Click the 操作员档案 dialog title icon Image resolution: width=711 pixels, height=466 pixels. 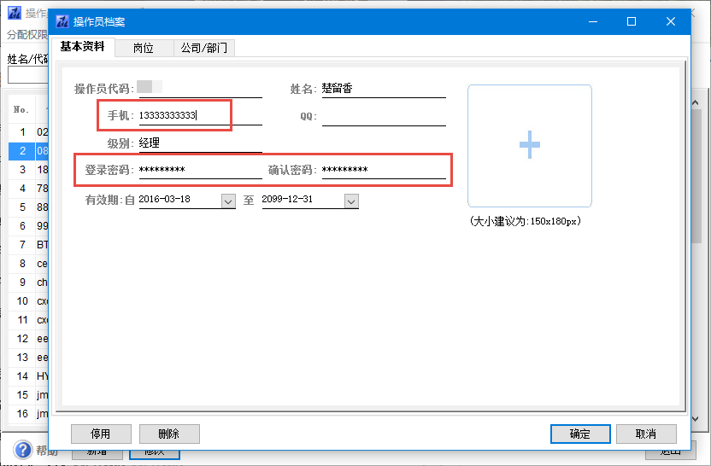pos(62,21)
